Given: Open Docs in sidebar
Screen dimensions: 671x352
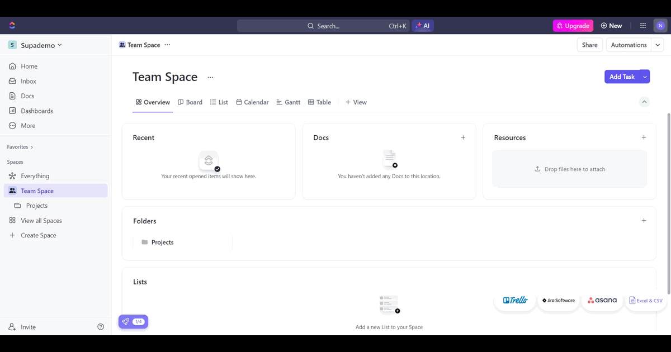Looking at the screenshot, I should [x=56, y=96].
